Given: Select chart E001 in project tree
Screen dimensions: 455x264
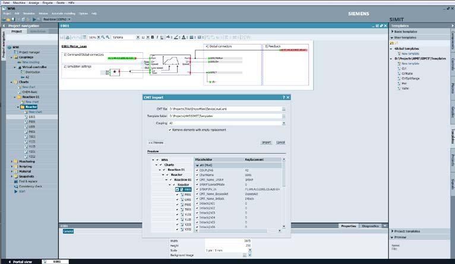Looking at the screenshot, I should pyautogui.click(x=32, y=117).
